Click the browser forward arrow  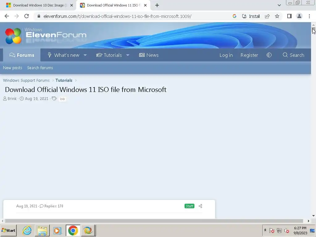[x=17, y=16]
